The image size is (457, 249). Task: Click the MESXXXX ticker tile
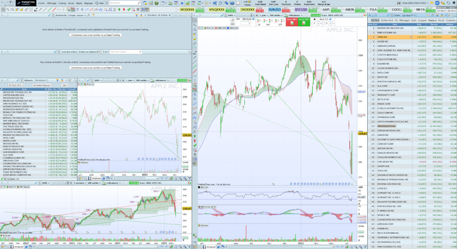tap(191, 10)
